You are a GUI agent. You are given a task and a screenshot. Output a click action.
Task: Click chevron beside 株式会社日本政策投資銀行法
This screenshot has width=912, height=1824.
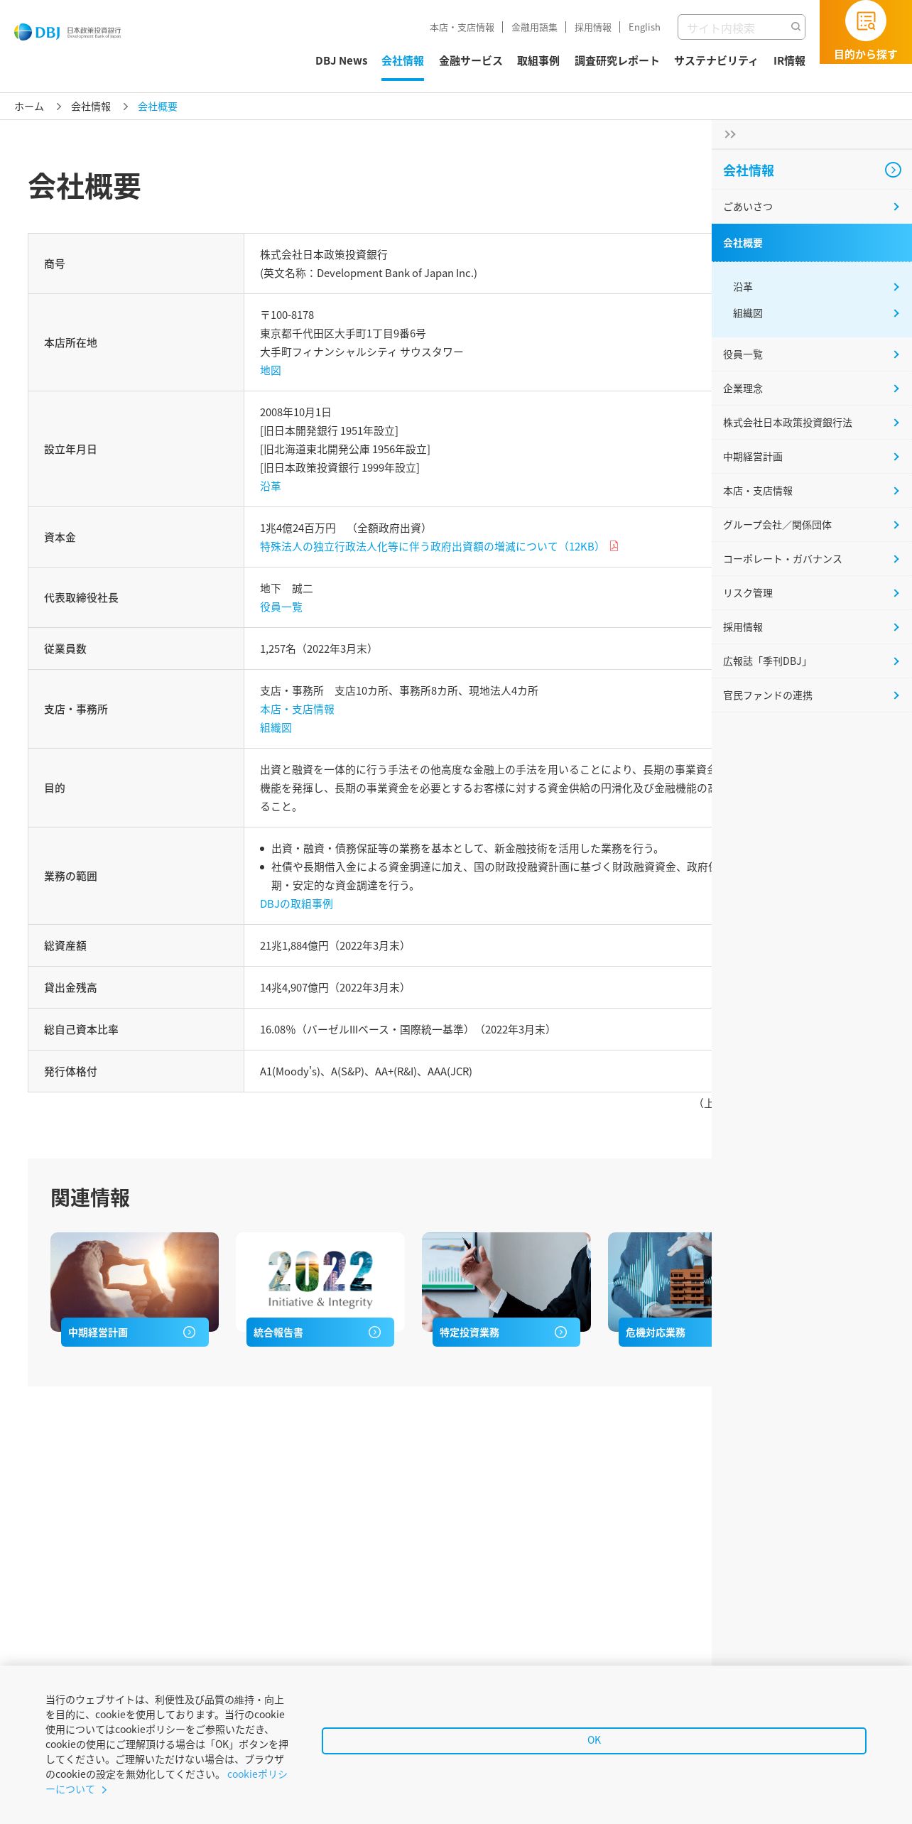[x=896, y=423]
